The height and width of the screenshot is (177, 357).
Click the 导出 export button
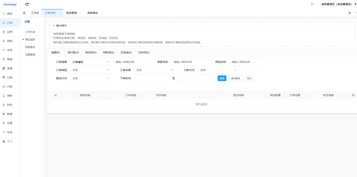tap(249, 78)
